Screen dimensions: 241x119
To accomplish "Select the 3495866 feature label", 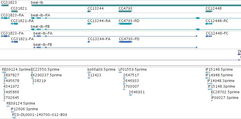I will tap(11, 92).
